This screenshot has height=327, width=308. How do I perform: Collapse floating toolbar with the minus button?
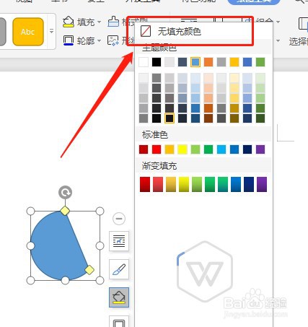click(119, 219)
